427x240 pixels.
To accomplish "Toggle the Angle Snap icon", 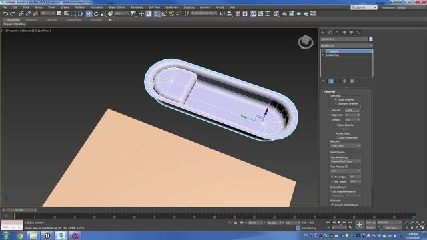I will [x=164, y=13].
